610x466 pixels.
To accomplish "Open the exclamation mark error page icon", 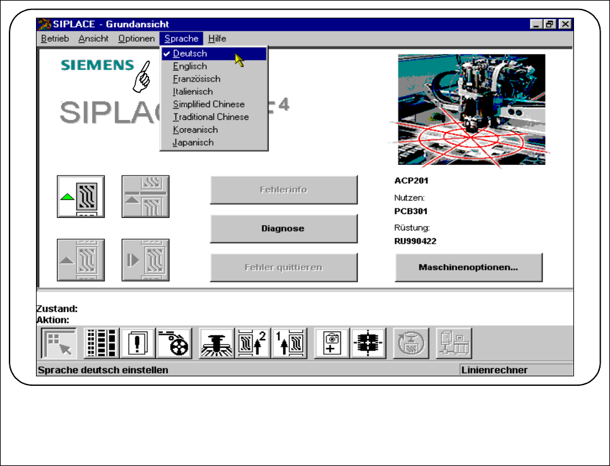I will (x=138, y=344).
